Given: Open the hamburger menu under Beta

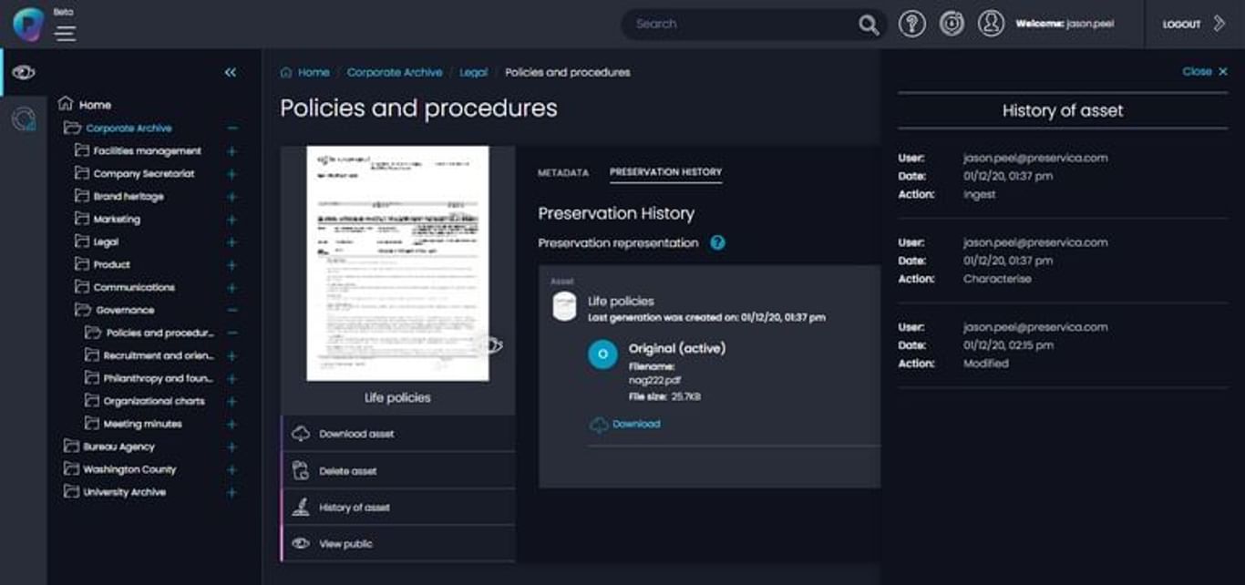Looking at the screenshot, I should [66, 34].
